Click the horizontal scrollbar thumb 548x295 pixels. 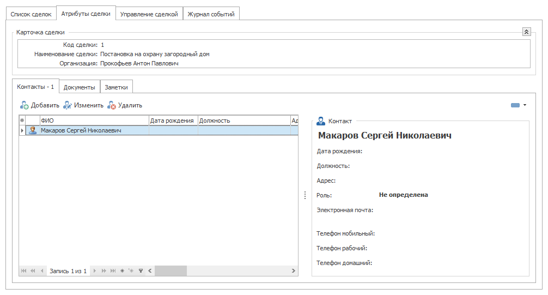point(171,270)
